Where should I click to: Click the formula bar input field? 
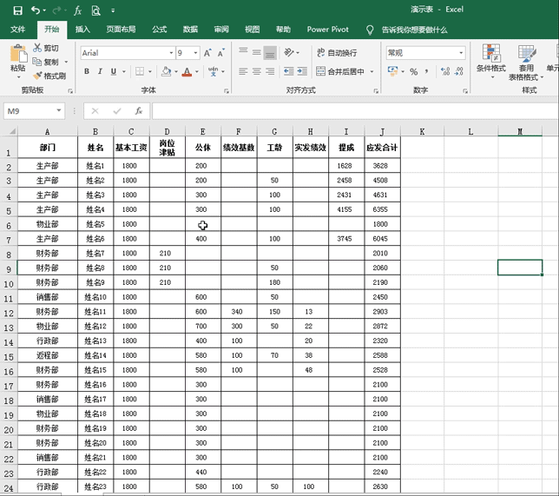coord(355,111)
